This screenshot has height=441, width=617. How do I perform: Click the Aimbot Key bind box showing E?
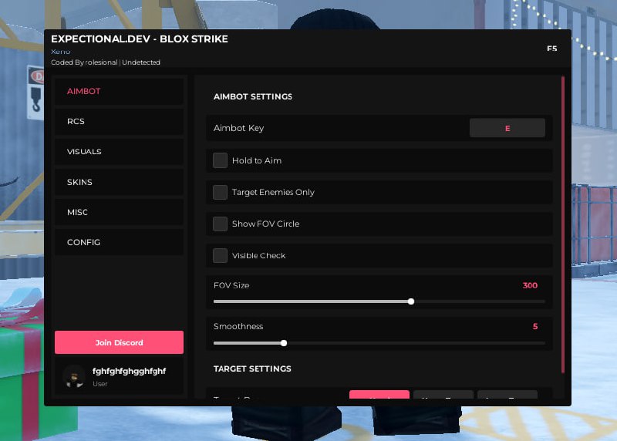(x=507, y=128)
